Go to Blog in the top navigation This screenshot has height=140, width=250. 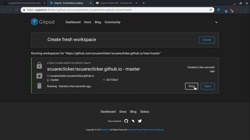(x=98, y=22)
